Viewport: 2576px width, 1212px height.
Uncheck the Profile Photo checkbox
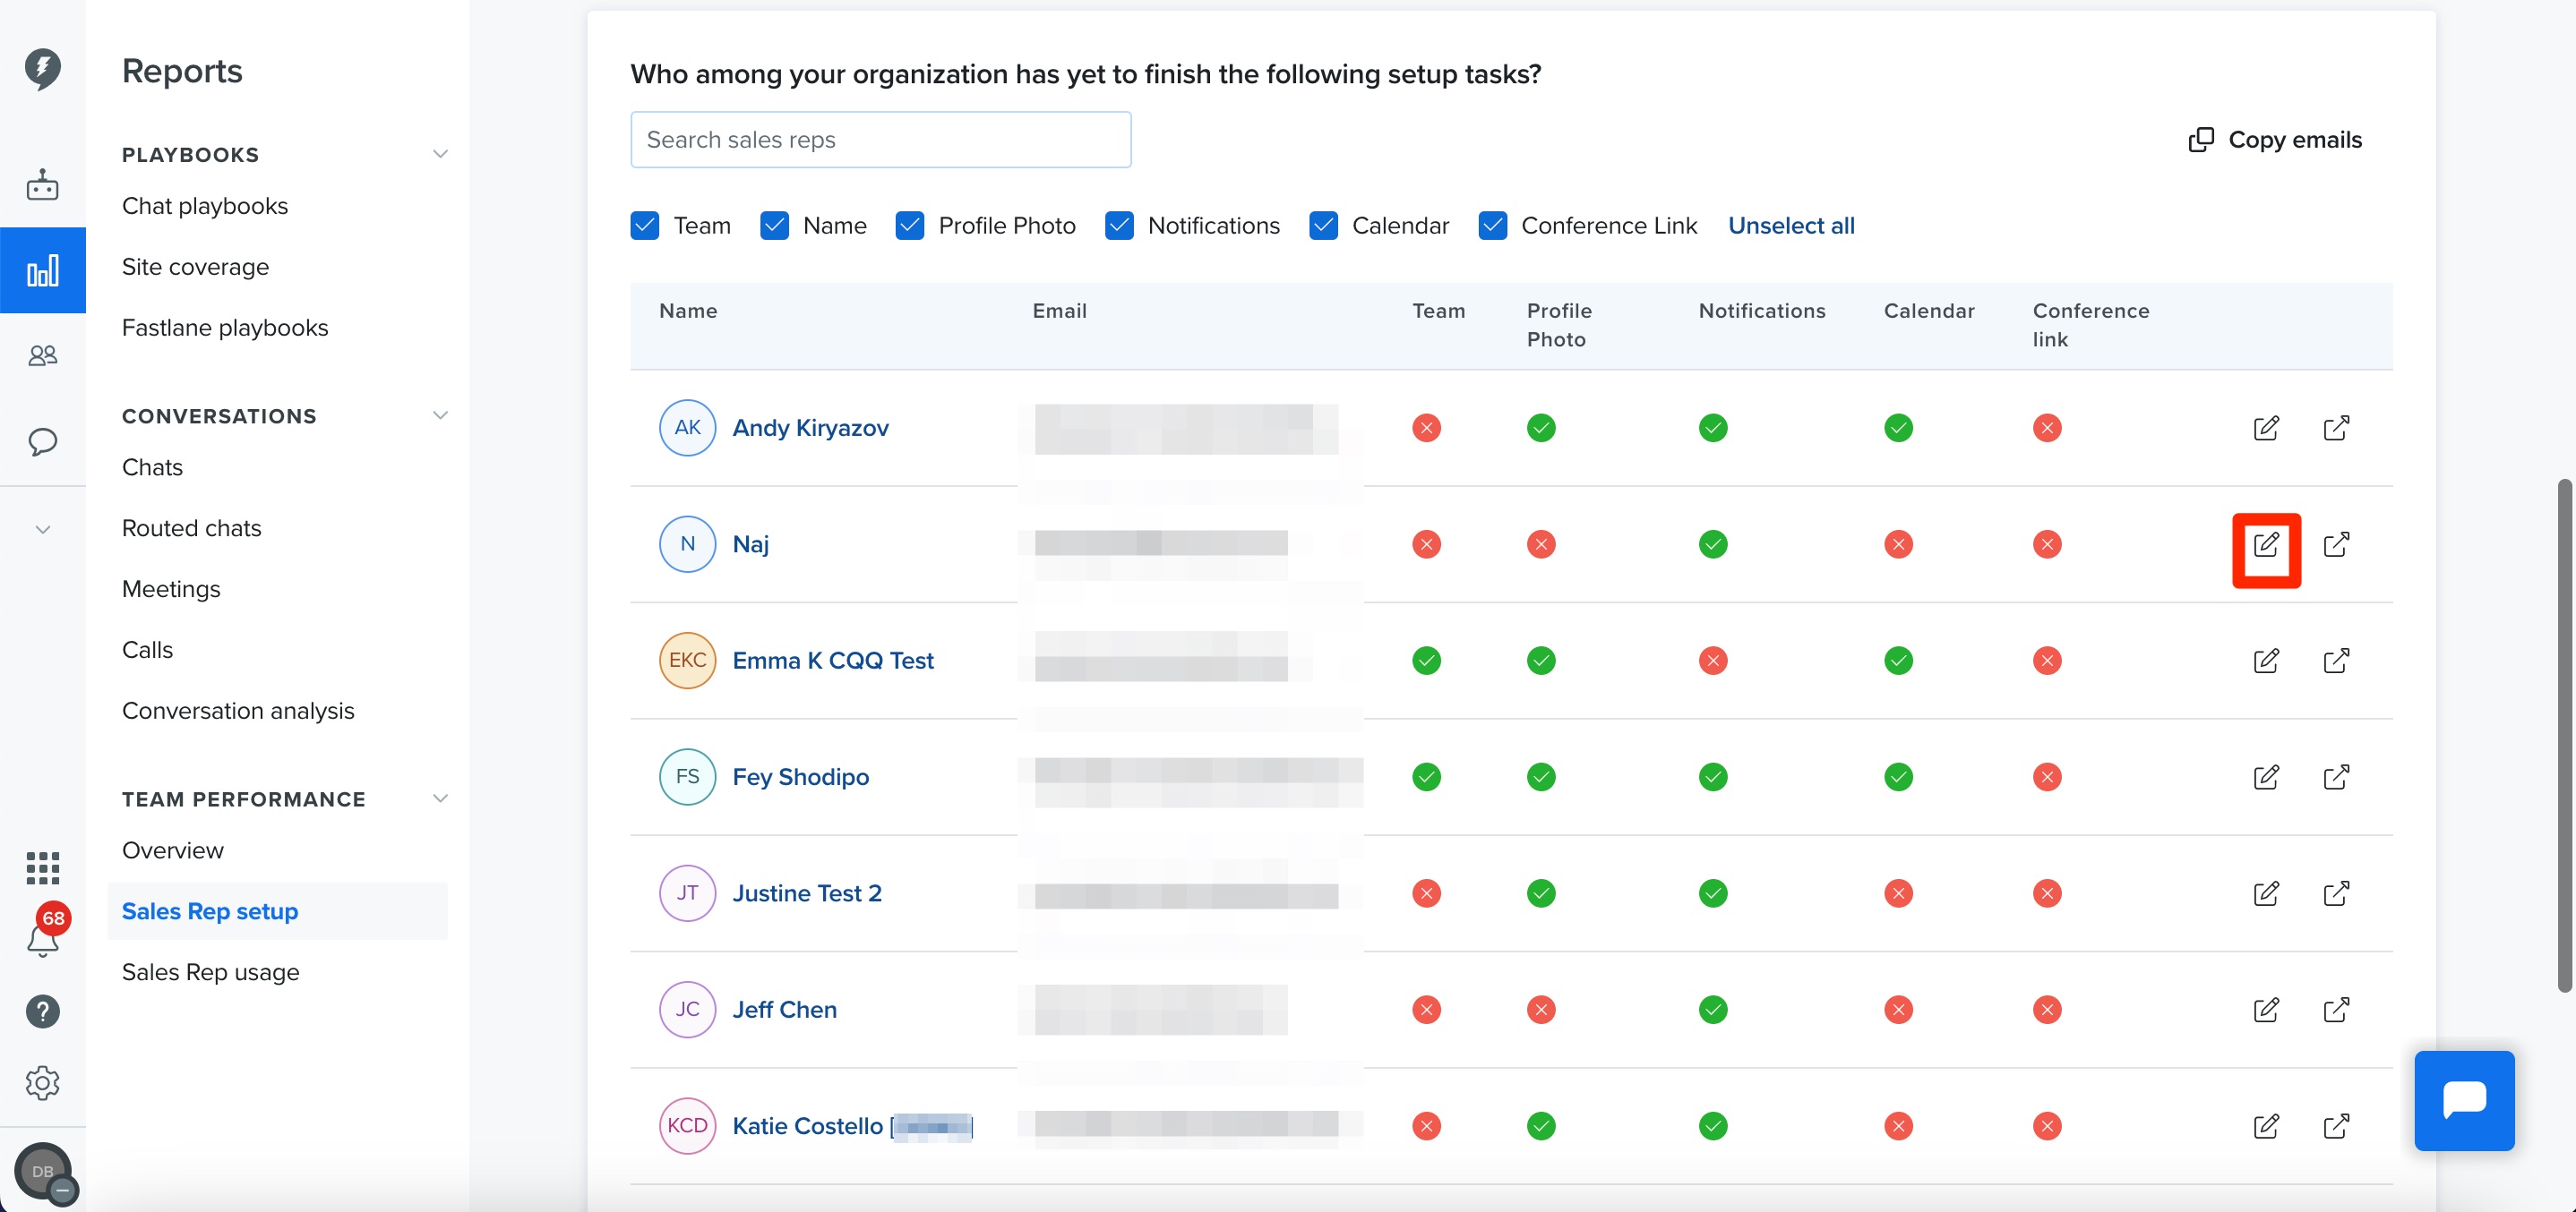coord(909,226)
